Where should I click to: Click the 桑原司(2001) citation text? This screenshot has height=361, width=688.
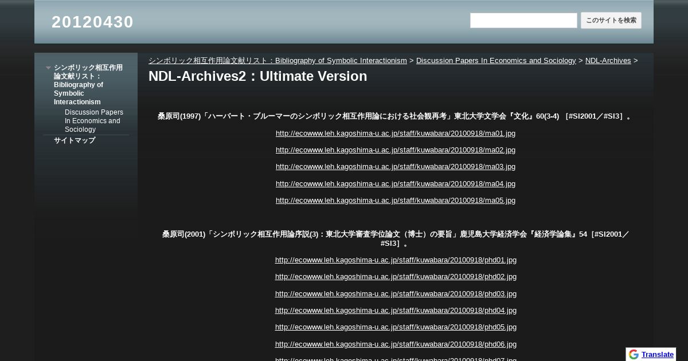396,239
